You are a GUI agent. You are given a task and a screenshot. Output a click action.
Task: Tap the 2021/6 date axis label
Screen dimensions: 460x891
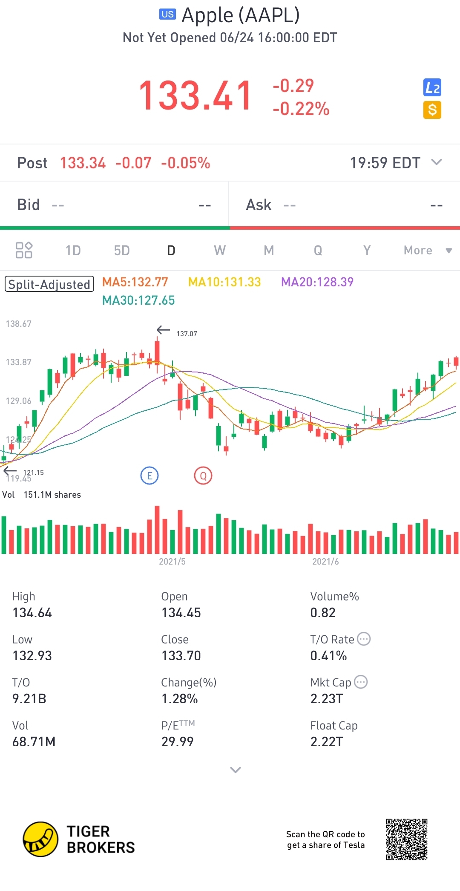pos(326,562)
